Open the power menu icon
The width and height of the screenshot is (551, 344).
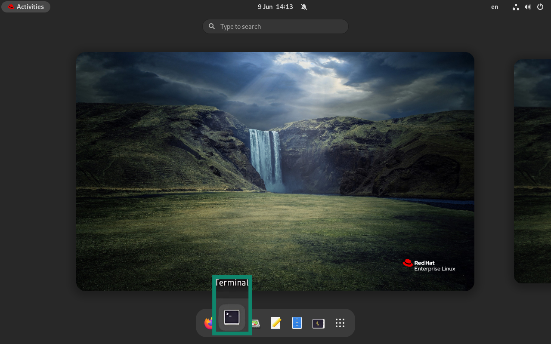pyautogui.click(x=540, y=7)
